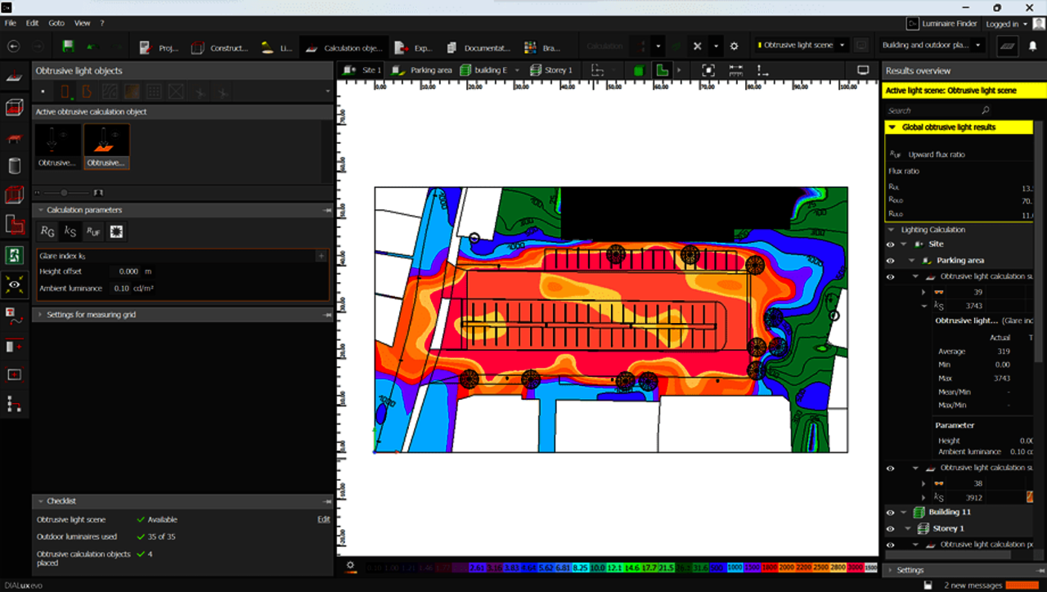This screenshot has width=1047, height=592.
Task: Click the green Save project icon
Action: [x=68, y=47]
